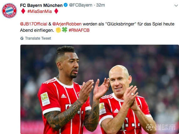Click the 懂球帝 watermark text
Image resolution: width=179 pixels, height=134 pixels.
point(165,127)
